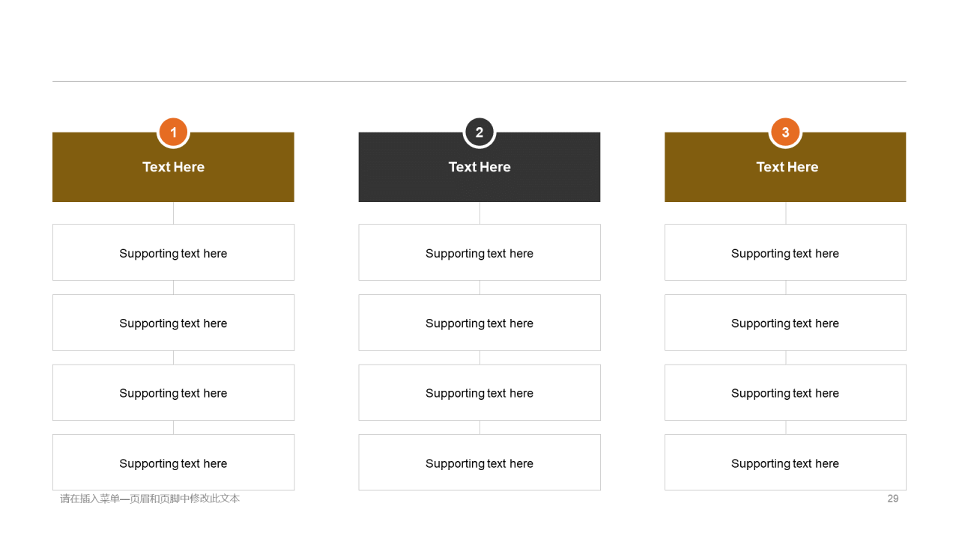Viewport: 959px width, 539px height.
Task: Click the orange number 3 circle badge
Action: point(785,133)
